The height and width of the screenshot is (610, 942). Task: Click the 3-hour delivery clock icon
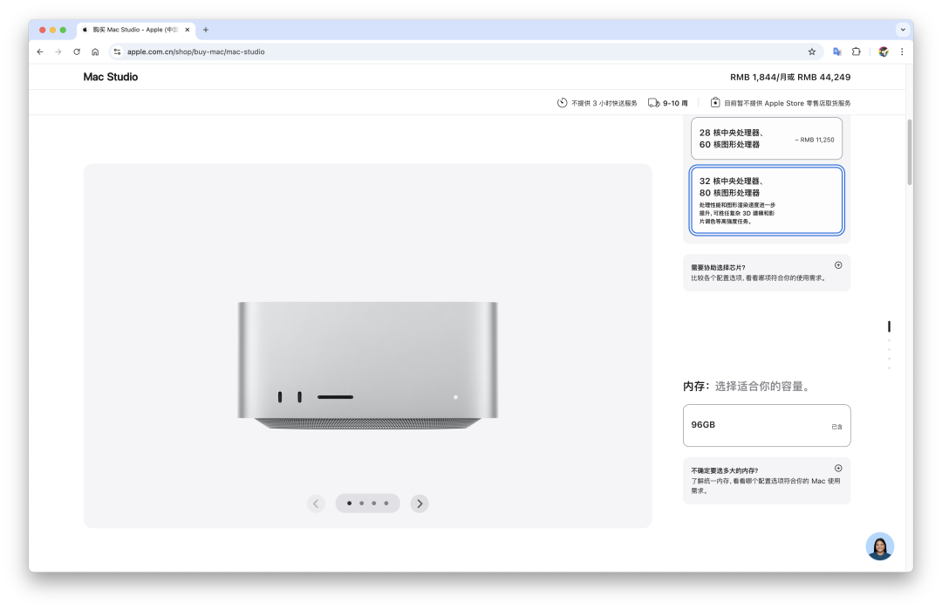(562, 103)
